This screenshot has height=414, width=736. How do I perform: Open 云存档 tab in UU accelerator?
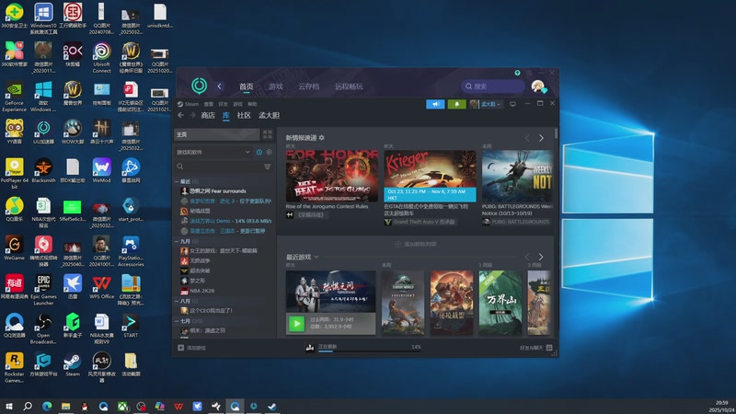point(308,86)
